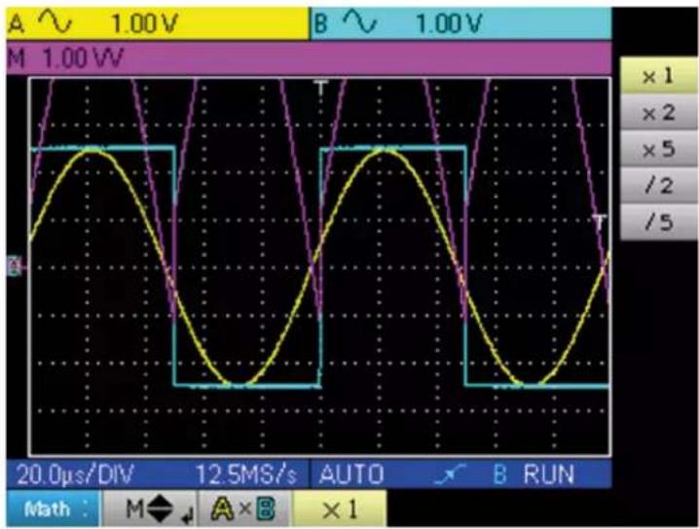Screen dimensions: 699x529
Task: Click channel A sine coupling icon
Action: [55, 21]
